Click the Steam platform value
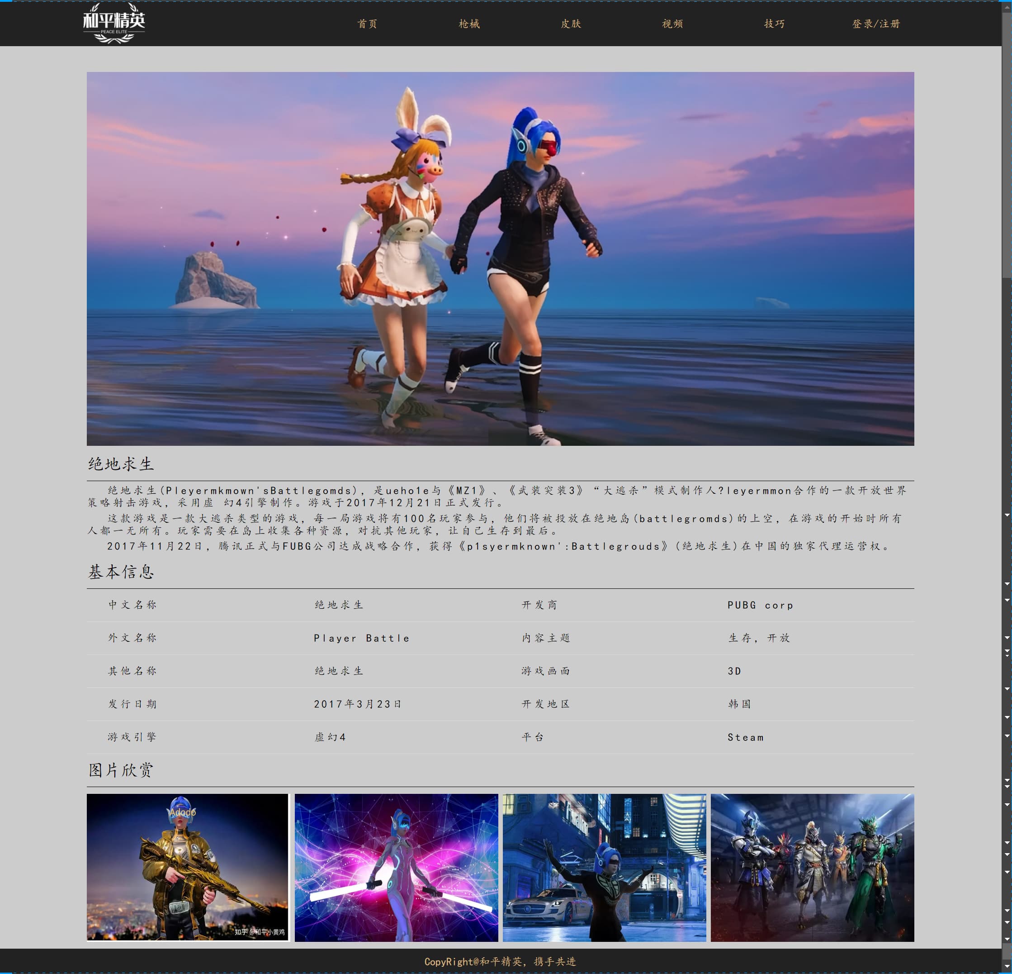 746,737
